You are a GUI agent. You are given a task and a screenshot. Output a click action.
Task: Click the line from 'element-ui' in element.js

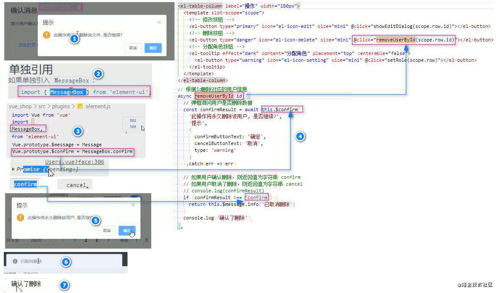[35, 136]
